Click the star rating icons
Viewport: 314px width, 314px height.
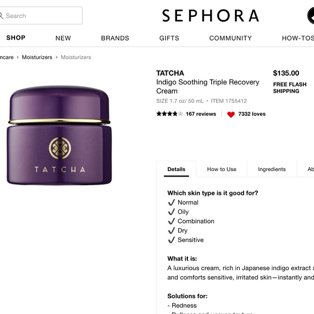[169, 114]
